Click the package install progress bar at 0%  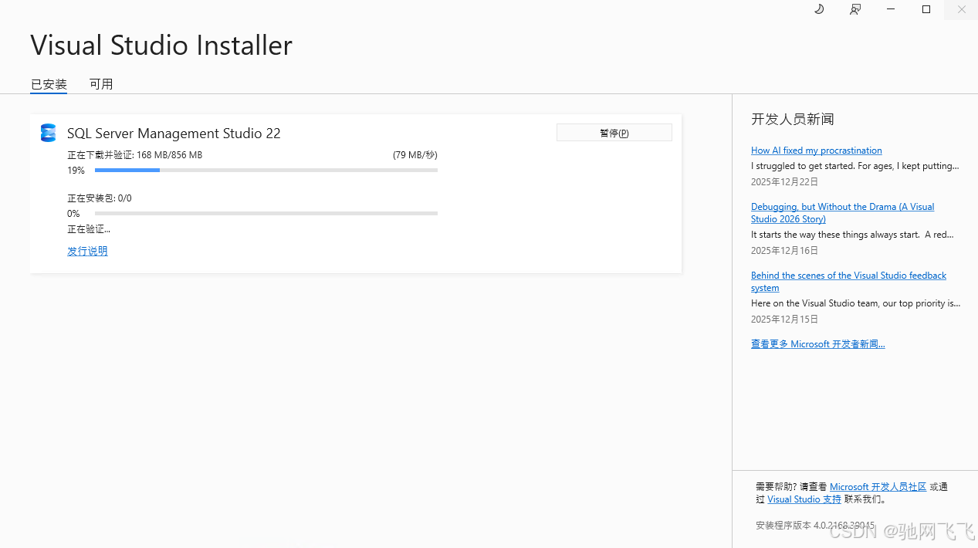tap(266, 213)
